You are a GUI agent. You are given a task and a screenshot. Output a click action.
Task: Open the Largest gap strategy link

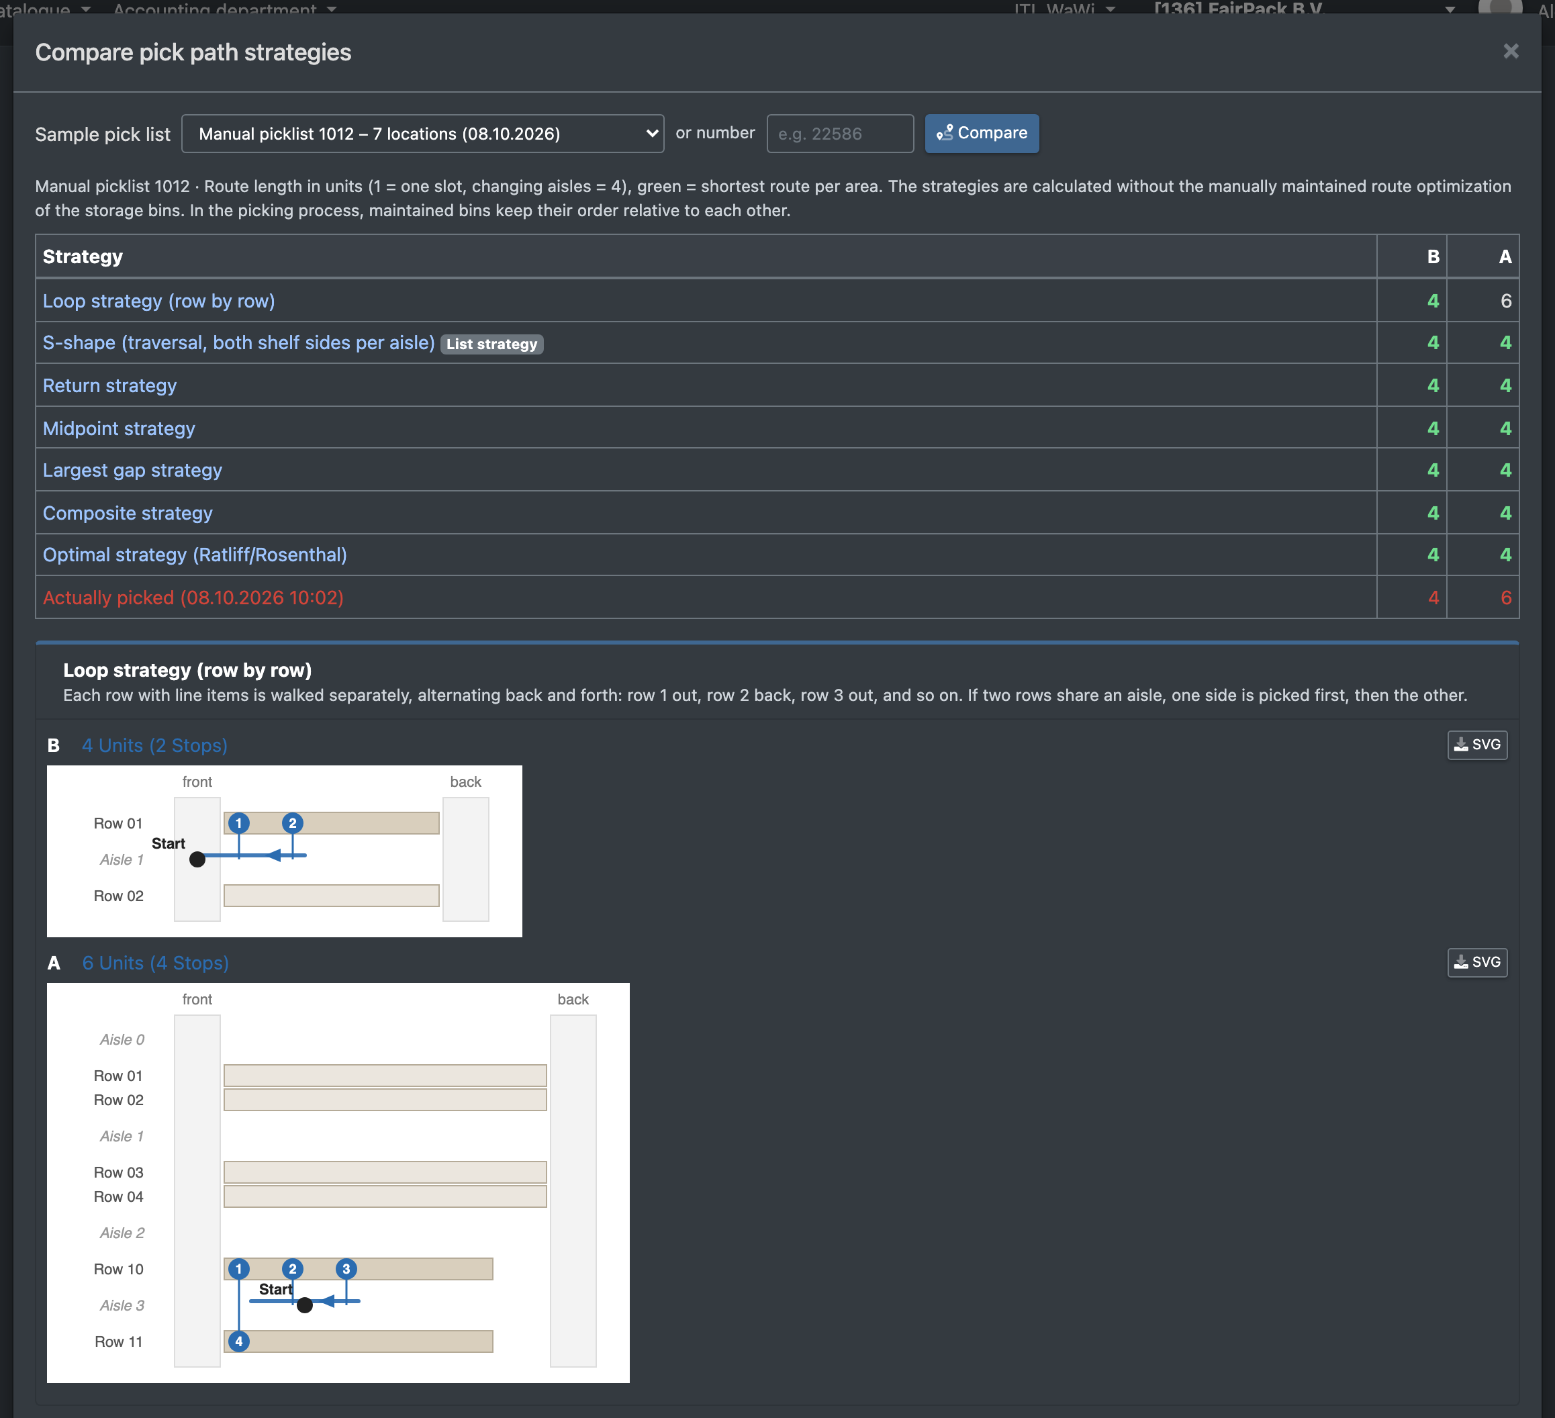[133, 470]
